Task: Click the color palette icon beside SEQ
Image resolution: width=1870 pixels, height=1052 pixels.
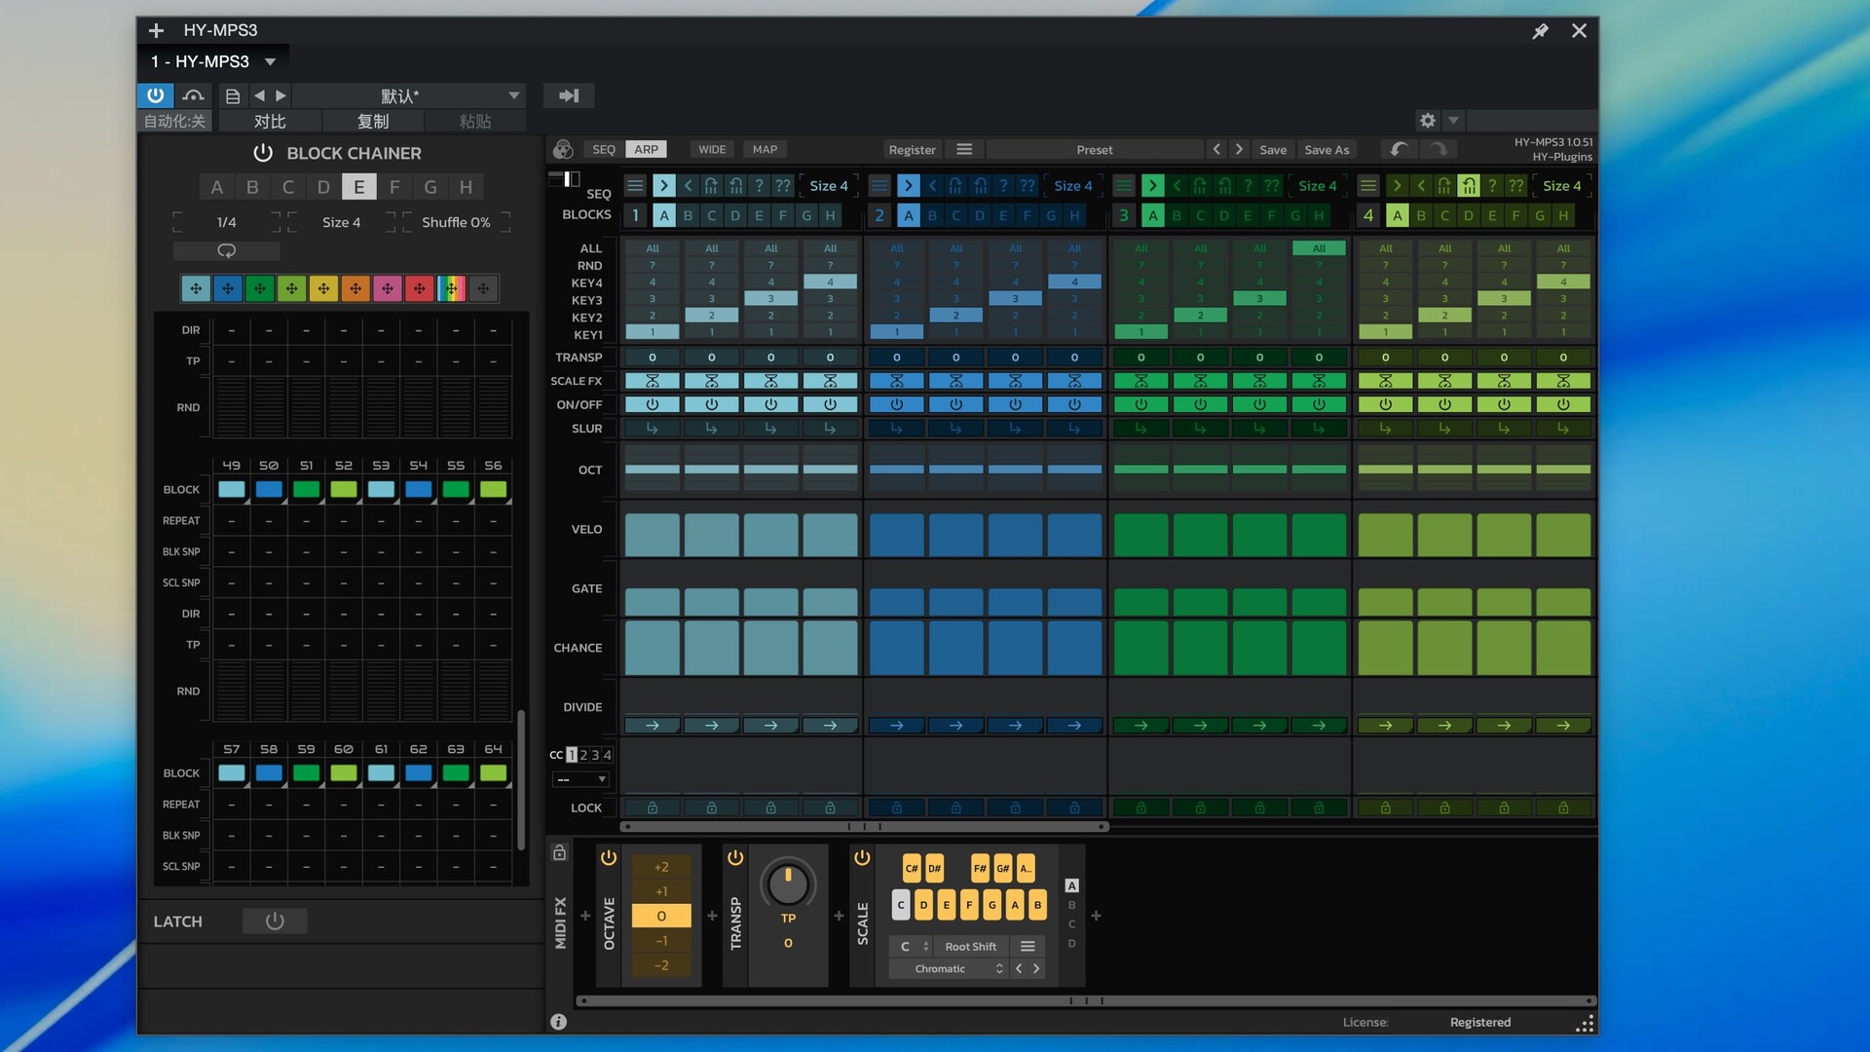Action: pyautogui.click(x=563, y=149)
